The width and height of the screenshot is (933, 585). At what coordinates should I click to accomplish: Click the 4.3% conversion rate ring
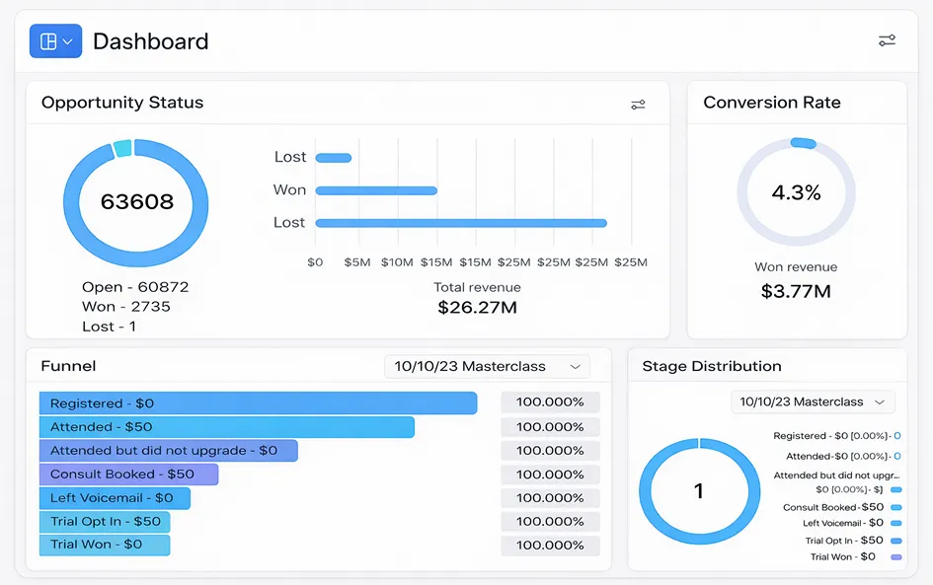796,192
